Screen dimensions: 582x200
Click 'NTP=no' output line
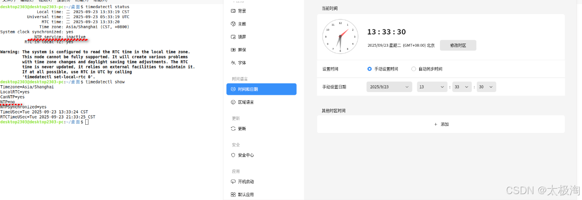coord(7,102)
